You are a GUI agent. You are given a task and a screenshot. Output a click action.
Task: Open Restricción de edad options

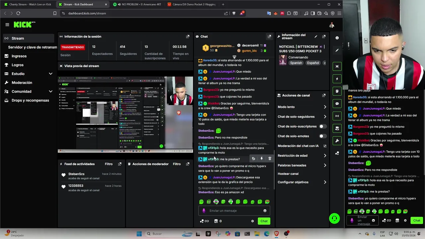tap(302, 155)
